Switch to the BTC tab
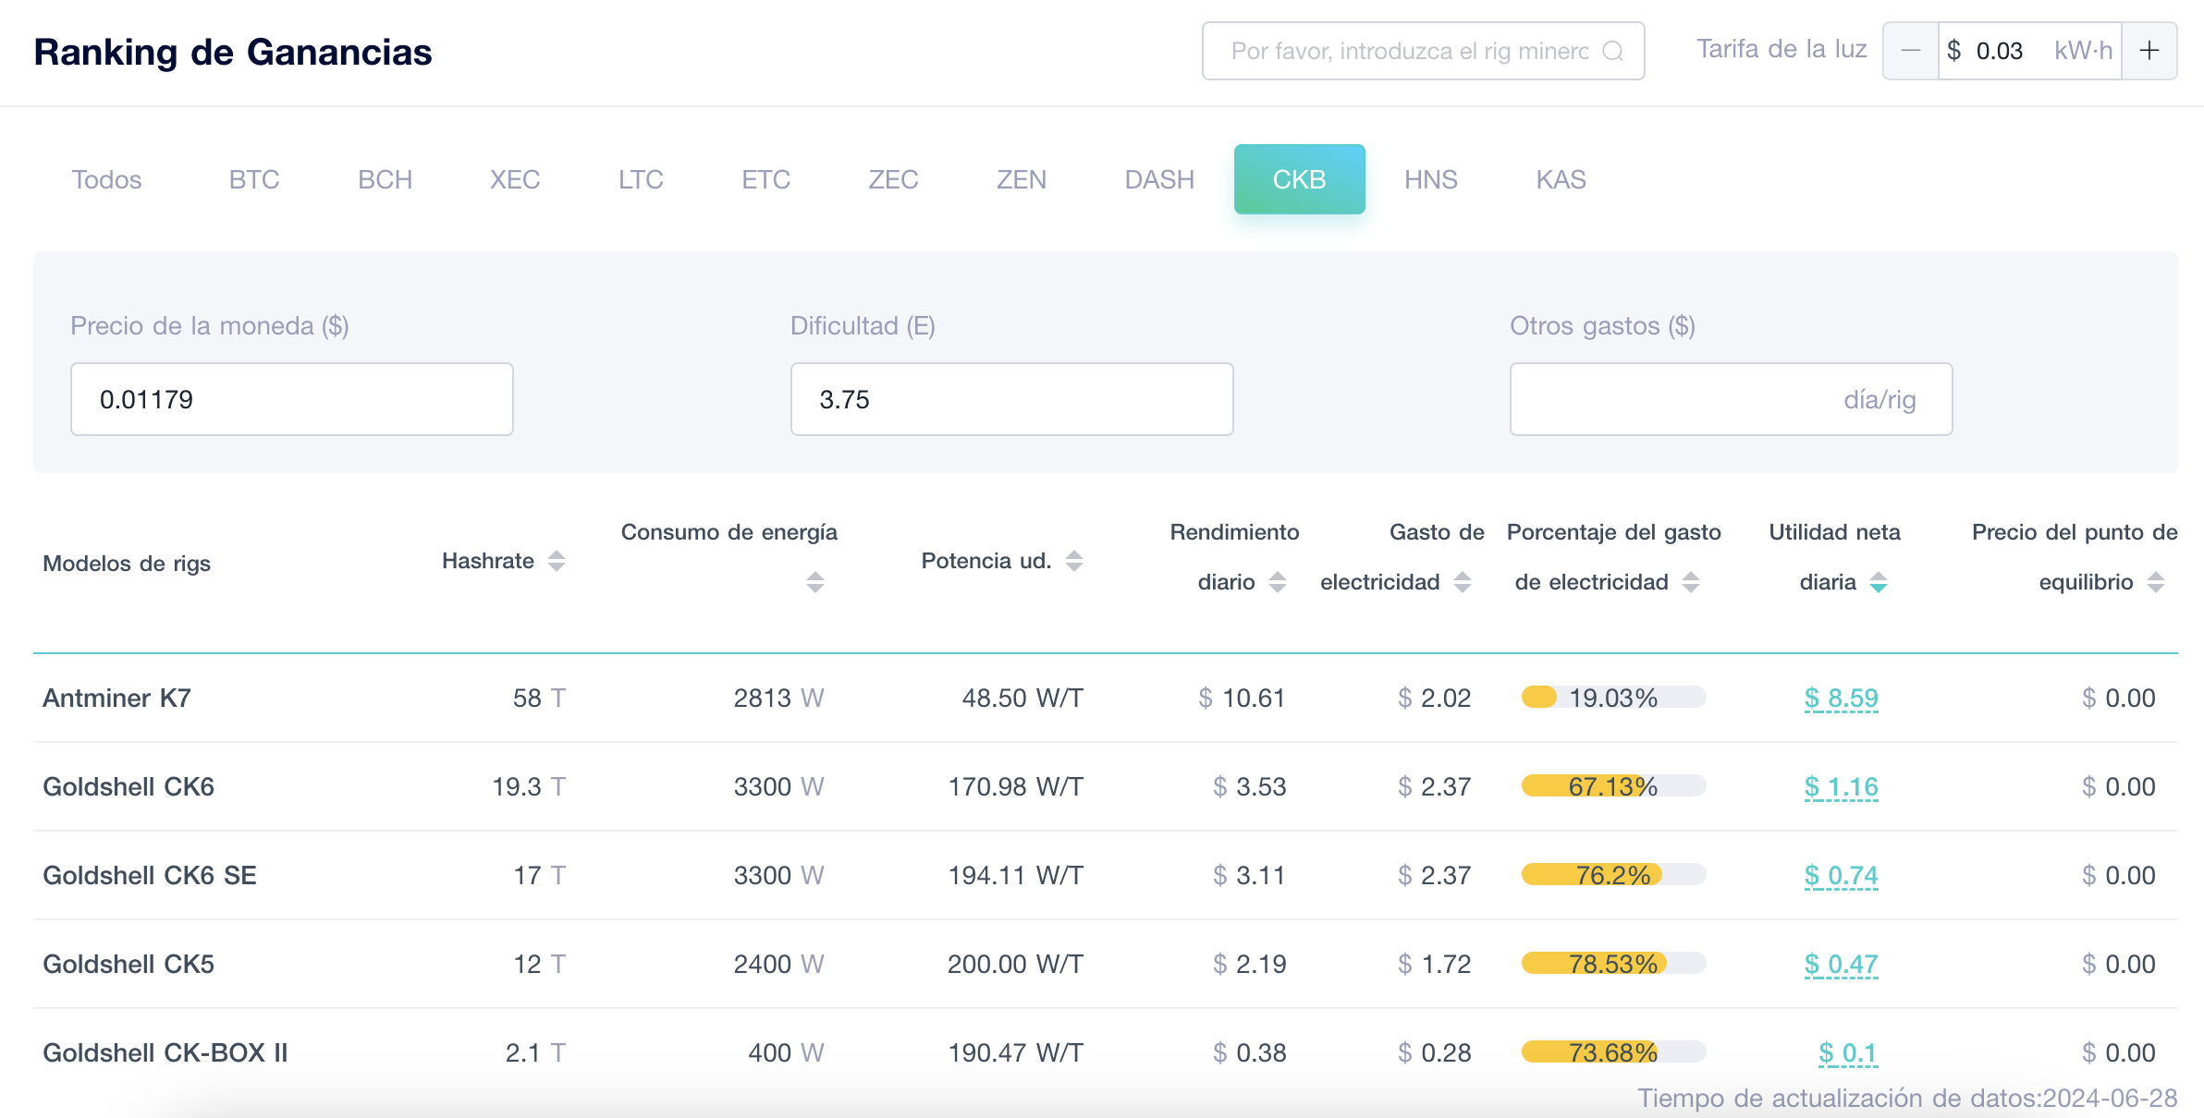2204x1118 pixels. point(254,179)
